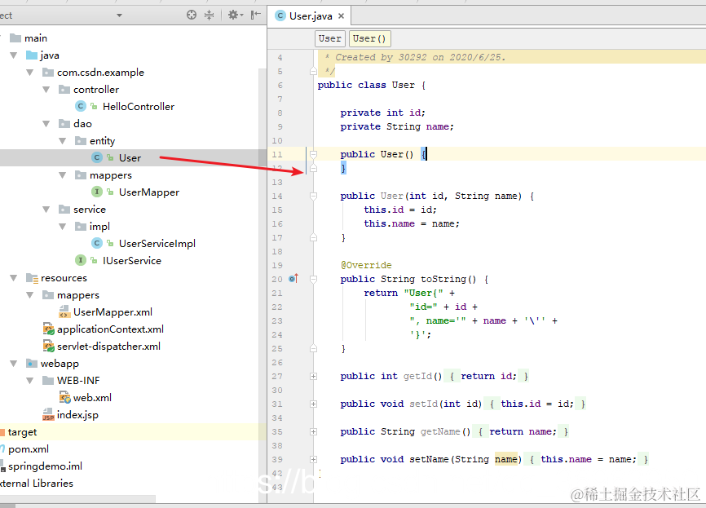Click the web.xml file icon
706x508 pixels.
64,397
